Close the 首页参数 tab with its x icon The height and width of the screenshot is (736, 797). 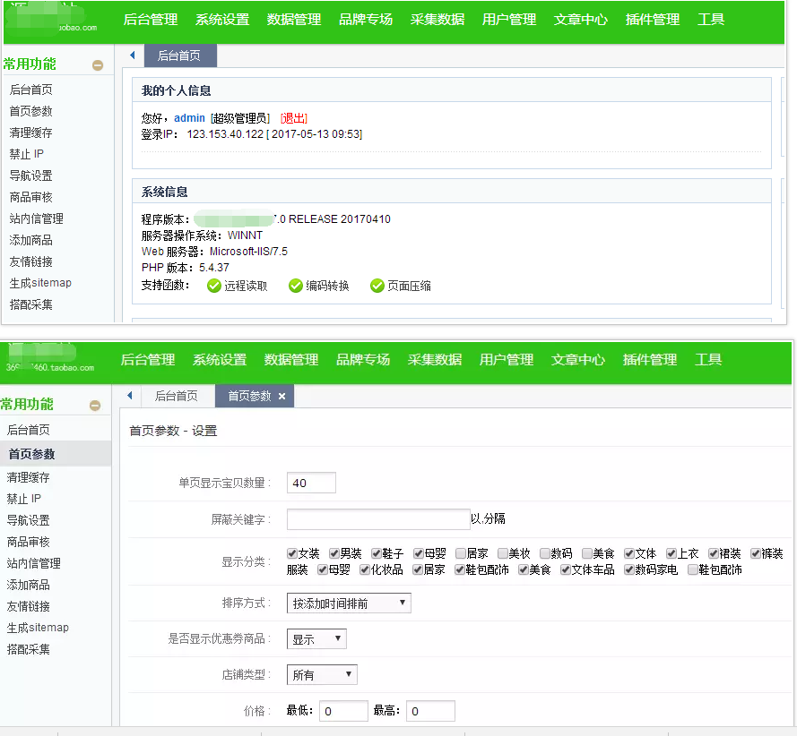click(282, 397)
